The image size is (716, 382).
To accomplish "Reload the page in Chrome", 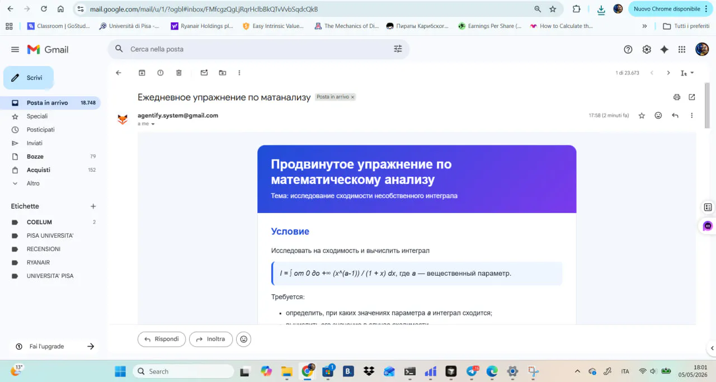I will (44, 9).
